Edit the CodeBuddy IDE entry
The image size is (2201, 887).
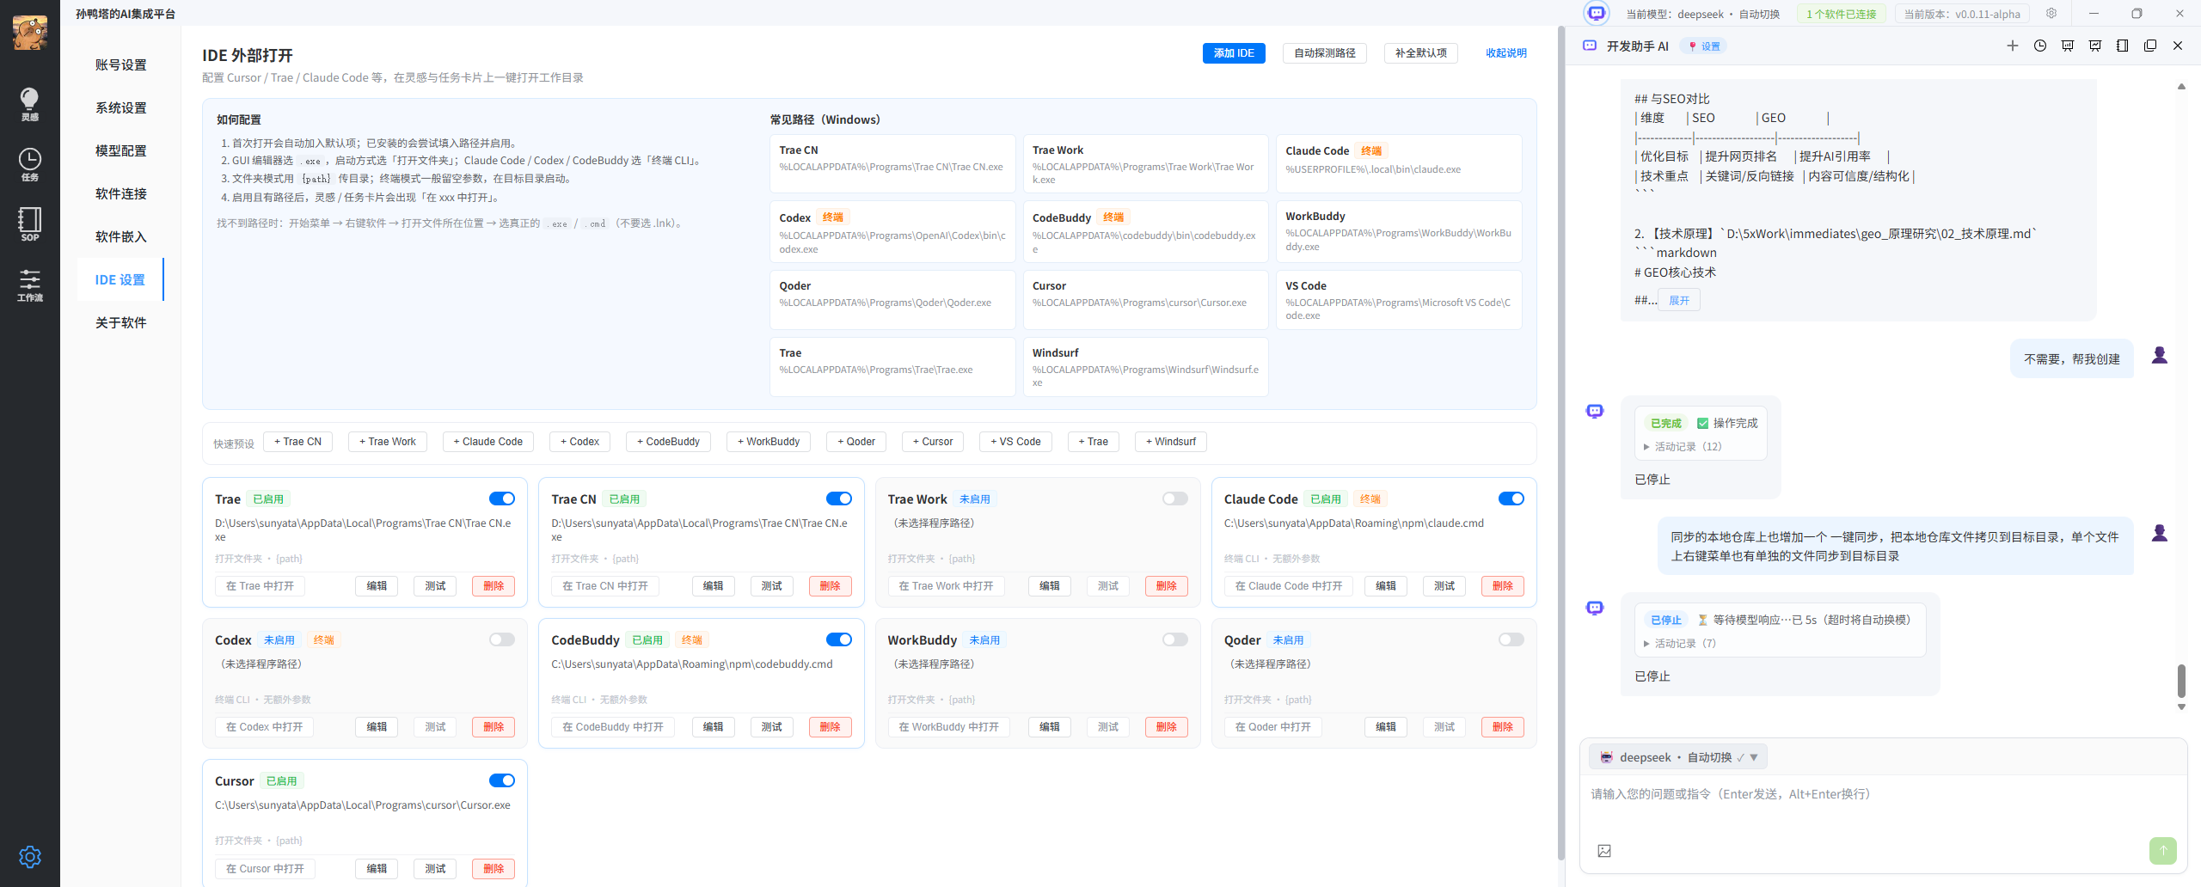(x=713, y=727)
